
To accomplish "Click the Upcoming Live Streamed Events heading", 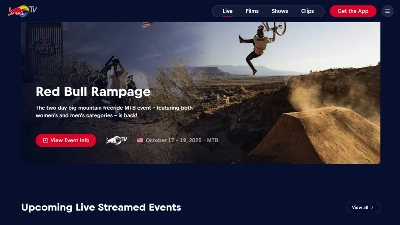I will coord(101,207).
